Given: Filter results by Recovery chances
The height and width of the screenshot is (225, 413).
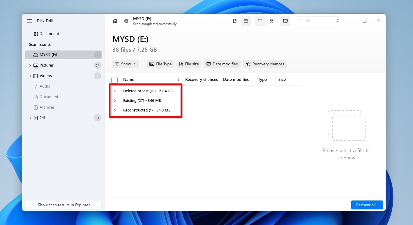Looking at the screenshot, I should (x=265, y=64).
